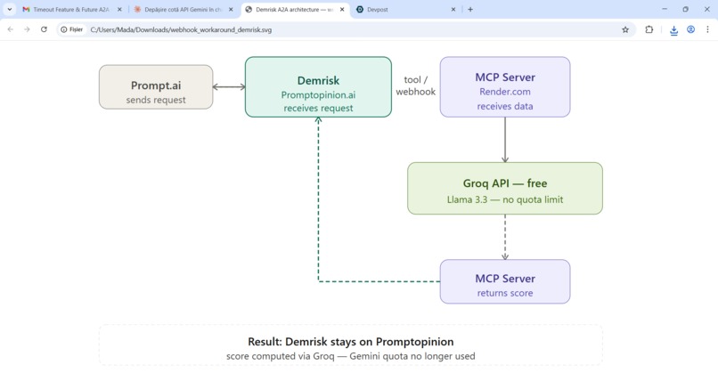Click the 'receives request' text in Demrisk box
Viewport: 718px width, 381px height.
click(x=318, y=108)
